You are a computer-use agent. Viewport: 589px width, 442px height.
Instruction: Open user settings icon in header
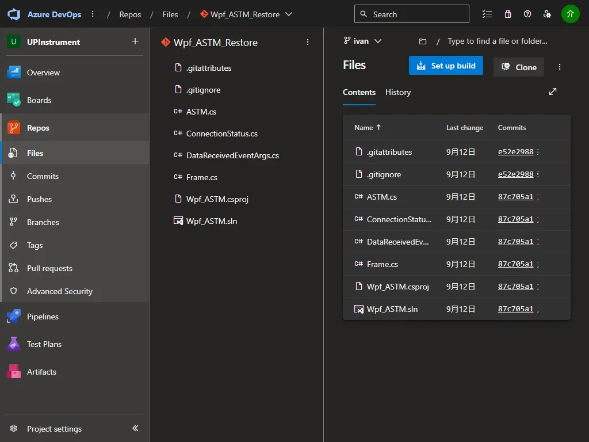click(548, 14)
